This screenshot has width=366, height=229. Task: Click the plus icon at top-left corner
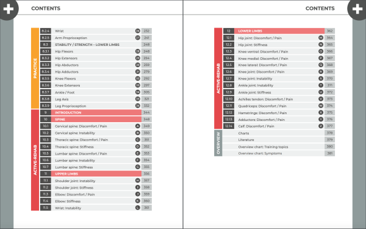tap(9, 9)
